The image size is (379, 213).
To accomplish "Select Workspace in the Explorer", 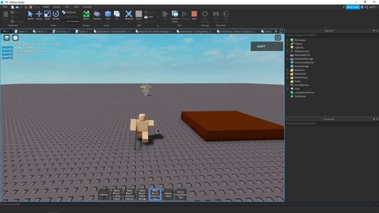I will [x=300, y=40].
